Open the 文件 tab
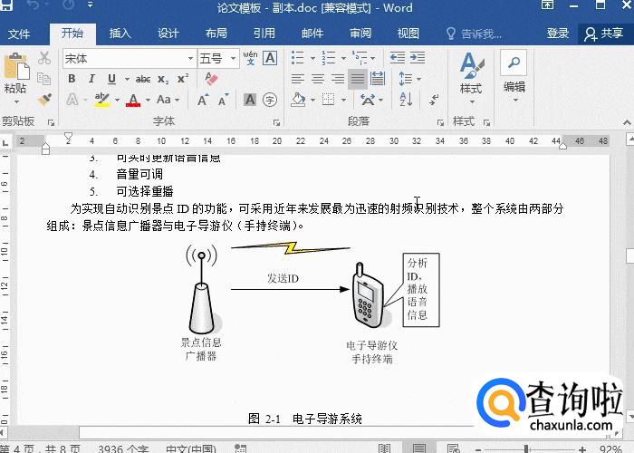Viewport: 634px width, 453px height. 19,34
